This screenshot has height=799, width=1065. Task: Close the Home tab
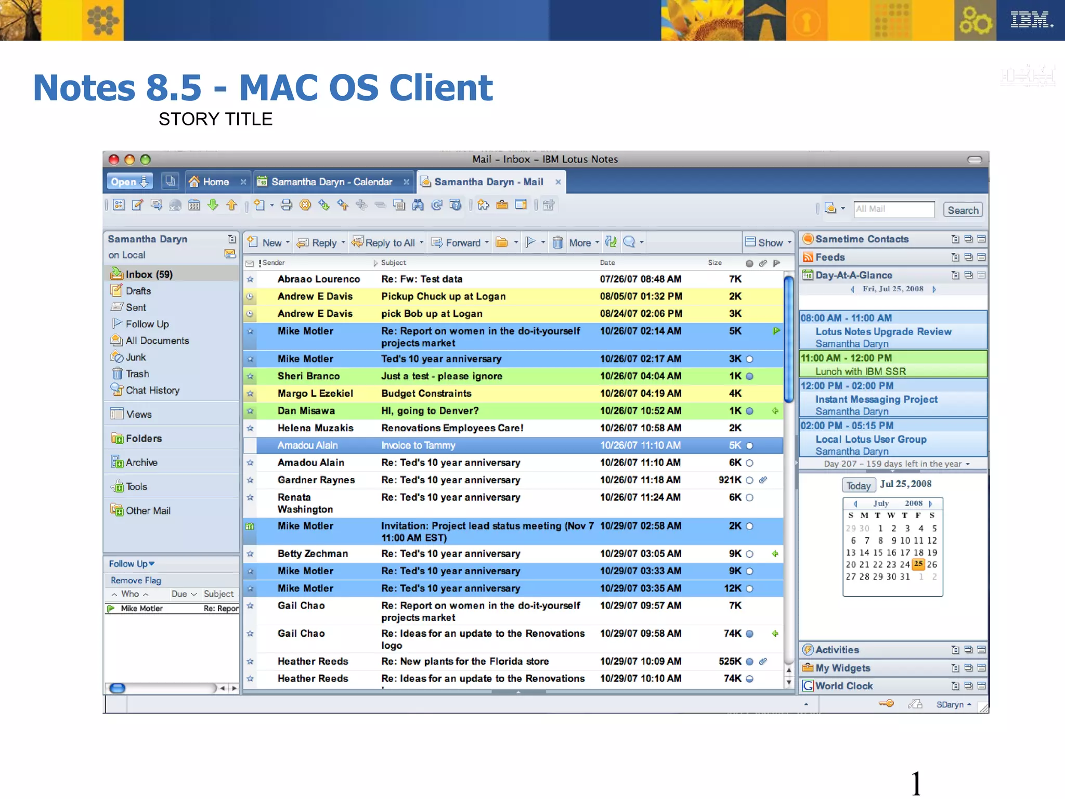243,182
